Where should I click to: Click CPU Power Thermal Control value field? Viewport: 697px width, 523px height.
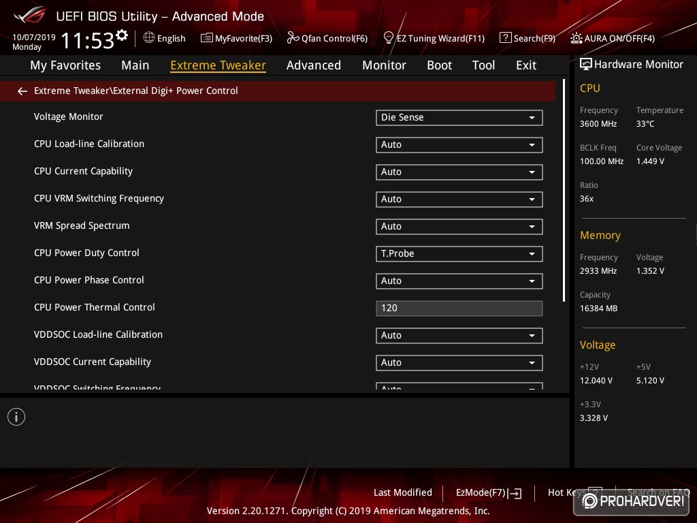[459, 308]
